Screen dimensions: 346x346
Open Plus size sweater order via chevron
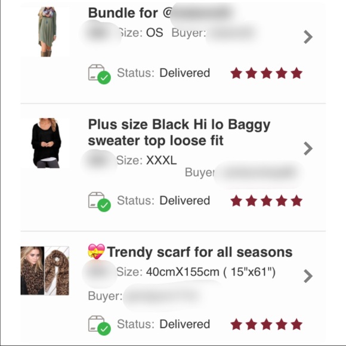coord(308,149)
